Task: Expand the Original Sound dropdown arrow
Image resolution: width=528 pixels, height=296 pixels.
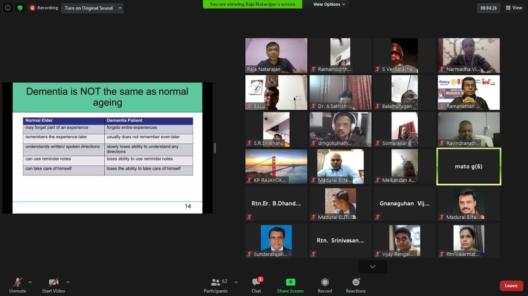Action: point(120,8)
